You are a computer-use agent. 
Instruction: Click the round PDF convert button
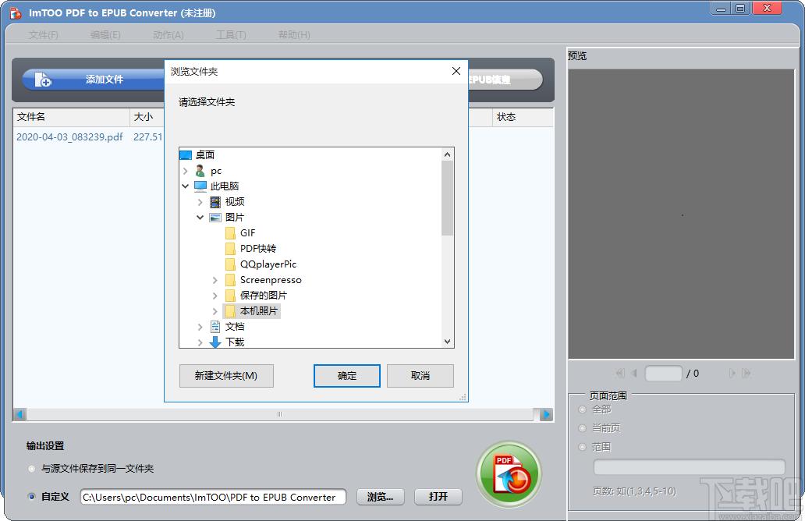click(509, 474)
